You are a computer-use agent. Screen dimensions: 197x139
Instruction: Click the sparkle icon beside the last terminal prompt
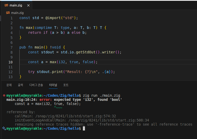4,128
